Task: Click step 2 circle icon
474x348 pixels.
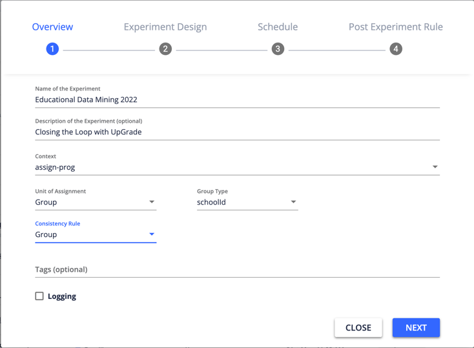Action: [x=165, y=49]
